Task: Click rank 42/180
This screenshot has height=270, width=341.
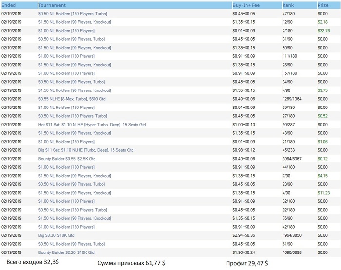Action: point(288,227)
